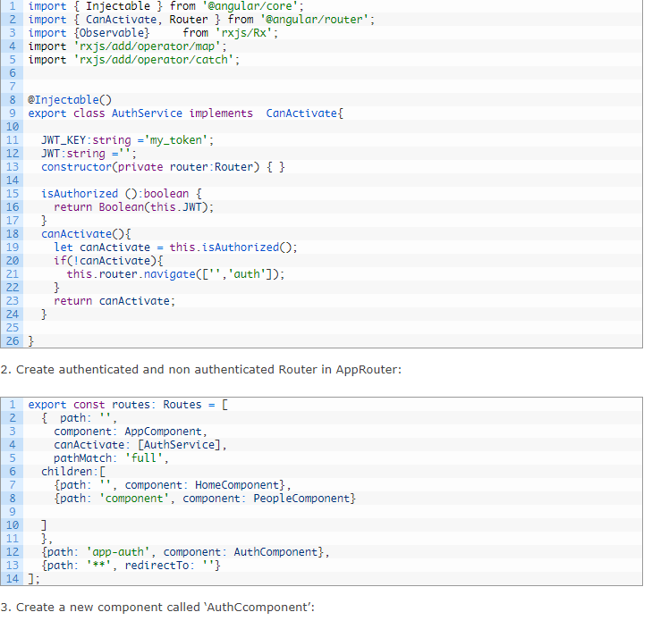This screenshot has width=652, height=629.
Task: Click the 'rxjs/Rx' string on the Observable import
Action: [x=243, y=33]
